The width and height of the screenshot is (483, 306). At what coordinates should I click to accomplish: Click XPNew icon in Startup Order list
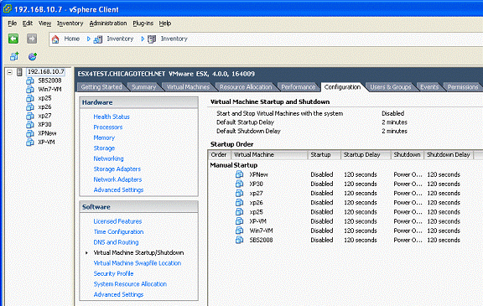pos(239,174)
